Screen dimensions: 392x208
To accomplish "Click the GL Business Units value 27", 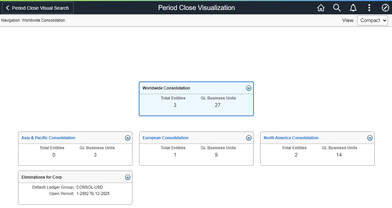I will tap(218, 105).
